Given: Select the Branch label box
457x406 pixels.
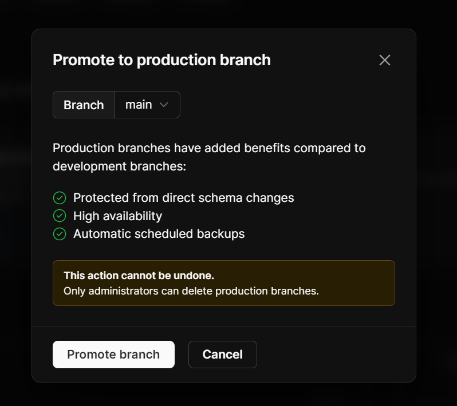Looking at the screenshot, I should click(x=84, y=105).
